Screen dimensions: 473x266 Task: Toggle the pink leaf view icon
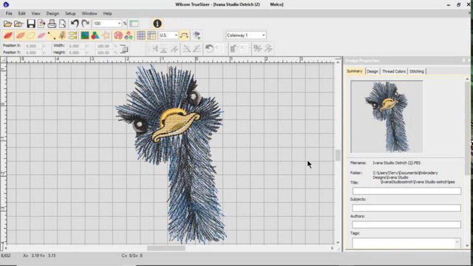(x=41, y=35)
